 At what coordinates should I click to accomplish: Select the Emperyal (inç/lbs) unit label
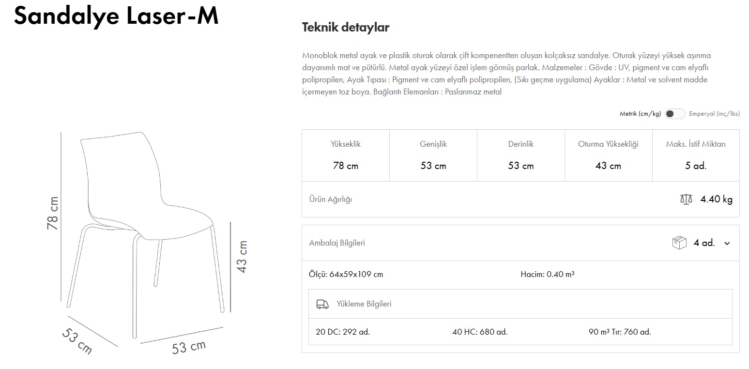(x=714, y=114)
